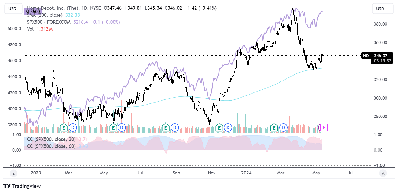Click the HD price label on the axis
This screenshot has width=399, height=193.
[366, 56]
